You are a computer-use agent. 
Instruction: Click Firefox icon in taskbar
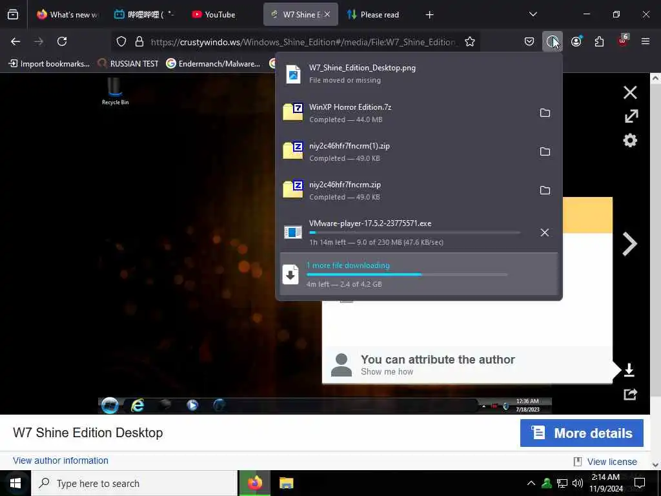coord(254,483)
